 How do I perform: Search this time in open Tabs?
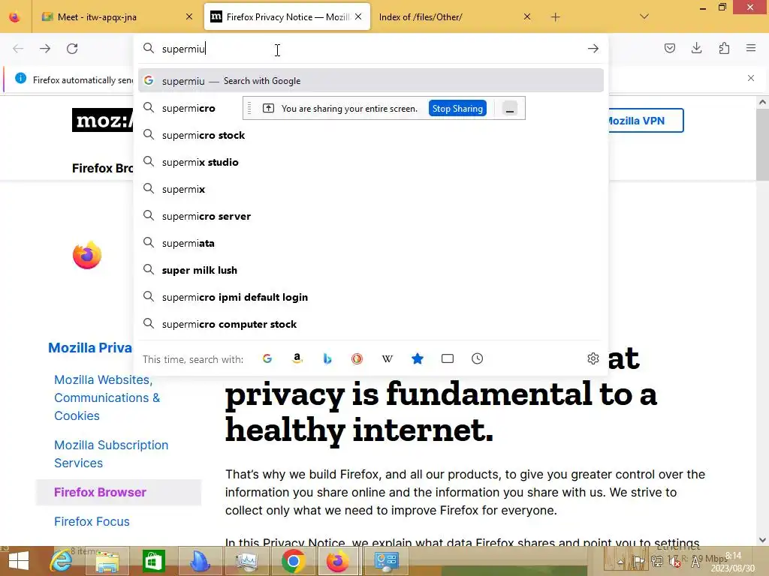point(448,359)
